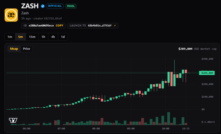221x134 pixels.
Task: Choose the 1d timeframe
Action: [x=63, y=37]
